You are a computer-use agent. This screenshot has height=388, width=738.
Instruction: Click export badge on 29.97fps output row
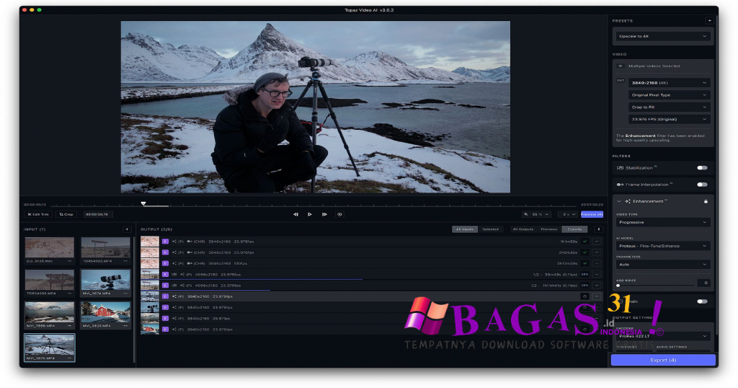[165, 318]
